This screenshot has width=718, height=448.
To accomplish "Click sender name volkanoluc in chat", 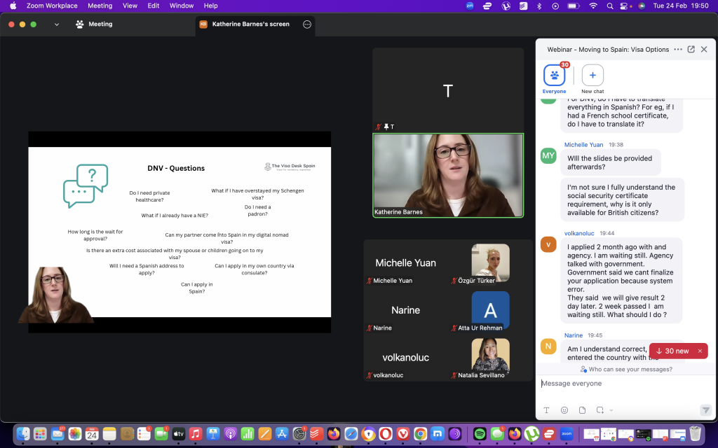I will tap(578, 233).
